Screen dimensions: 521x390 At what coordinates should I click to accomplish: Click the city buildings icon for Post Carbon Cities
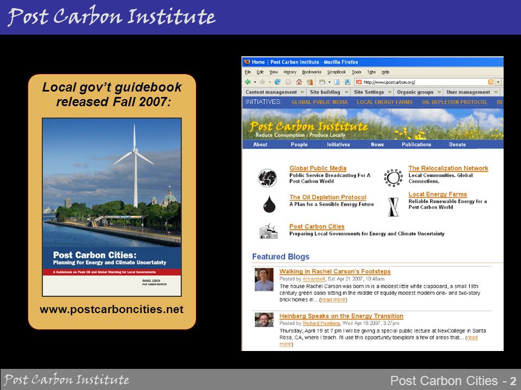[x=269, y=231]
